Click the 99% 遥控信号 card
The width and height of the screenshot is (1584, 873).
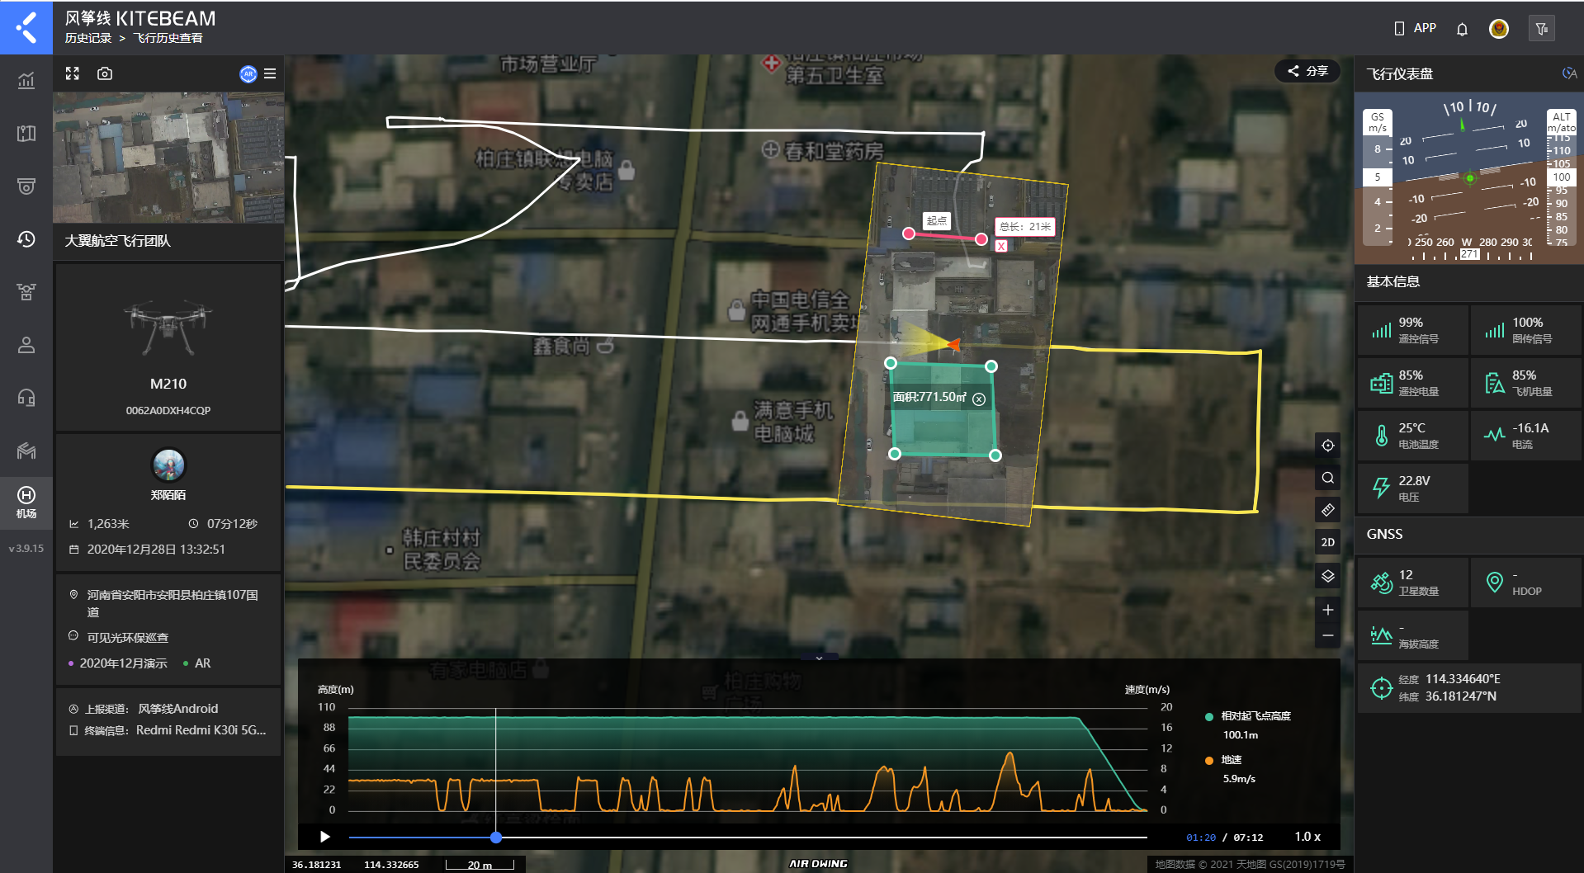1413,330
